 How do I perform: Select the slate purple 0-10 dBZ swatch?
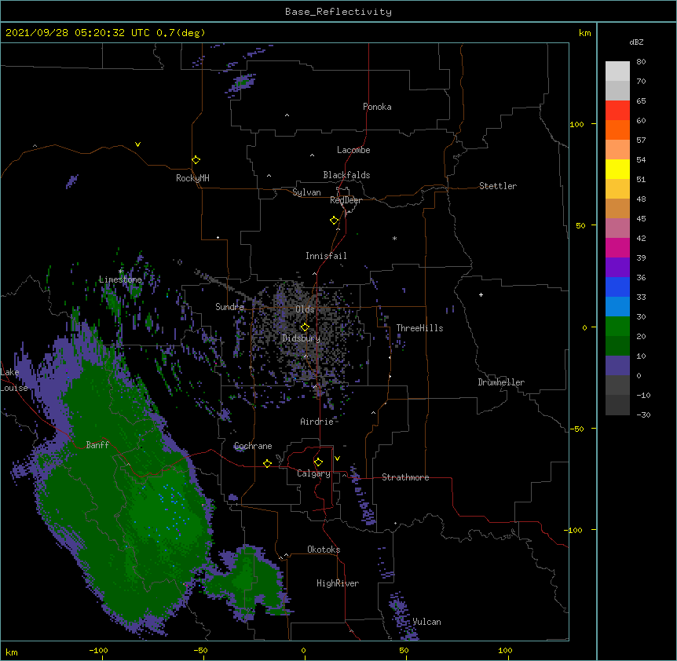pos(617,366)
